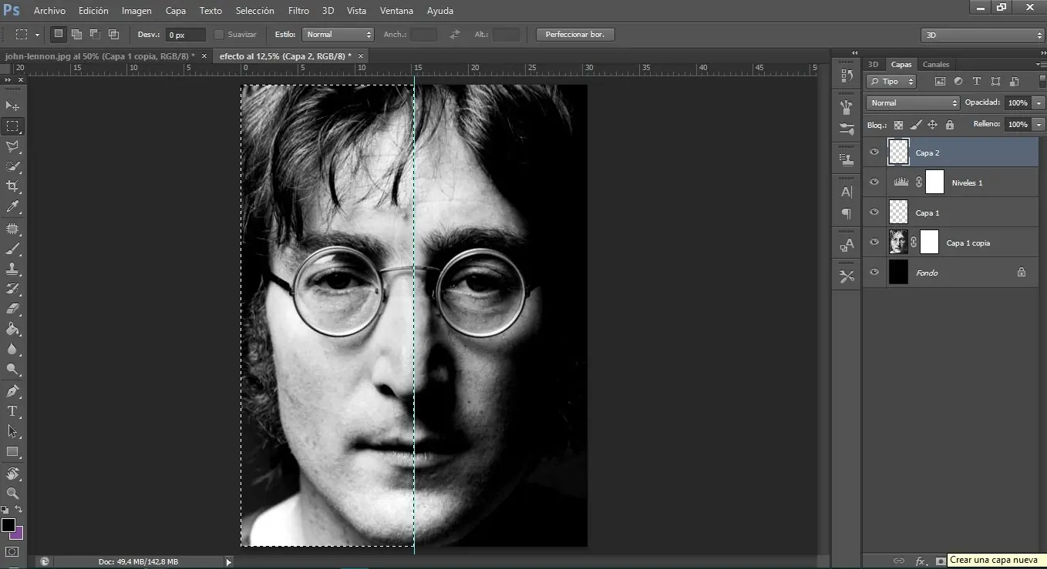This screenshot has height=569, width=1047.
Task: Select the Lasso tool
Action: pos(12,146)
